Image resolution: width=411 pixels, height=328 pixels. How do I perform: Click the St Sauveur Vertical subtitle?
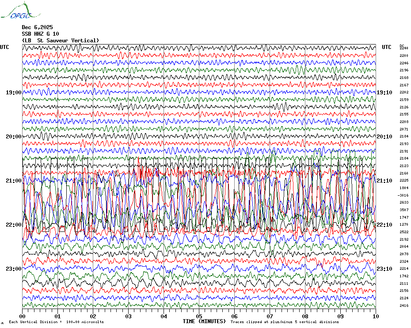coord(61,41)
